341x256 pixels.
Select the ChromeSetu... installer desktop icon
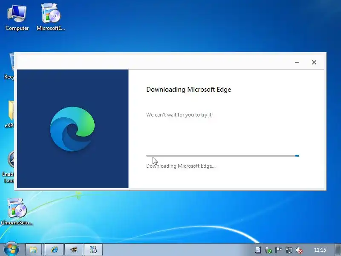pos(17,212)
